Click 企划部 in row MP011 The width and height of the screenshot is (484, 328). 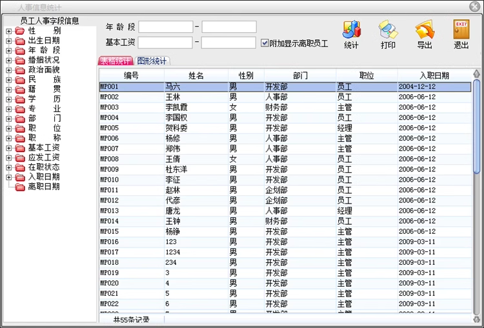pyautogui.click(x=277, y=190)
